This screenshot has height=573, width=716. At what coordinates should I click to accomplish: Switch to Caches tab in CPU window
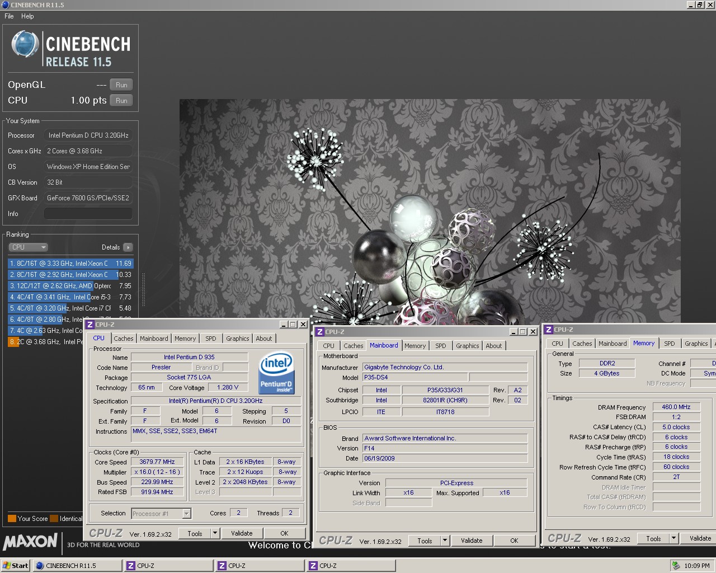[124, 339]
